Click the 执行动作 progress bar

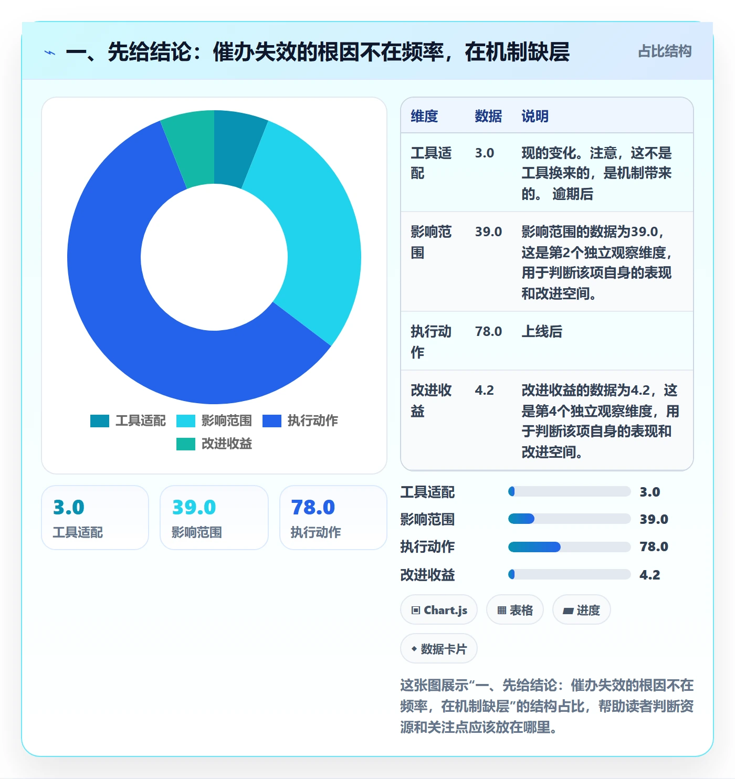click(569, 547)
